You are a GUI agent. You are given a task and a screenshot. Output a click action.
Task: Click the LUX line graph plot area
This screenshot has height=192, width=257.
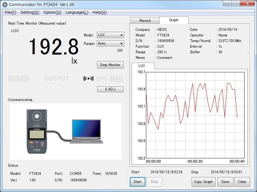195,115
